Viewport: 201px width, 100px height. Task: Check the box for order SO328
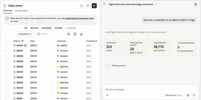6,67
